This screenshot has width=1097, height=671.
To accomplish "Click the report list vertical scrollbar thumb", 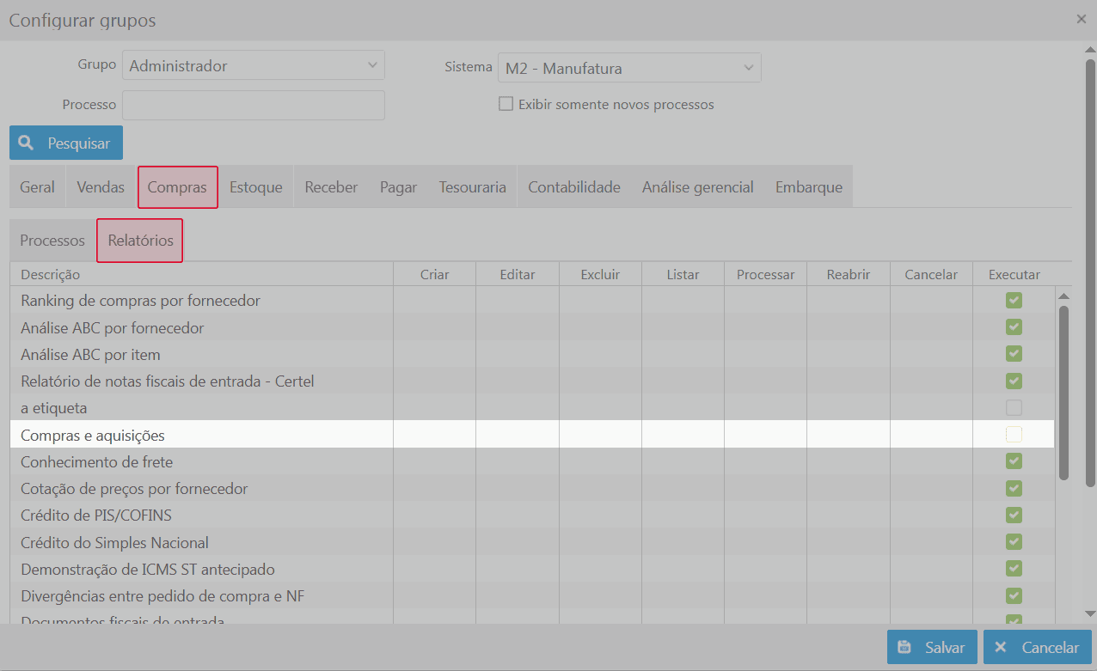I will (1064, 391).
